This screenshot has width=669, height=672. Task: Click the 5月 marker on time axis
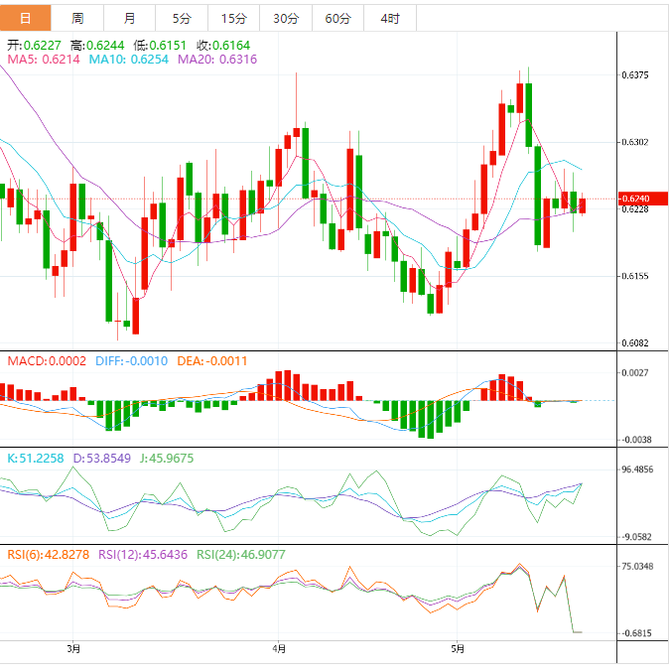457,649
